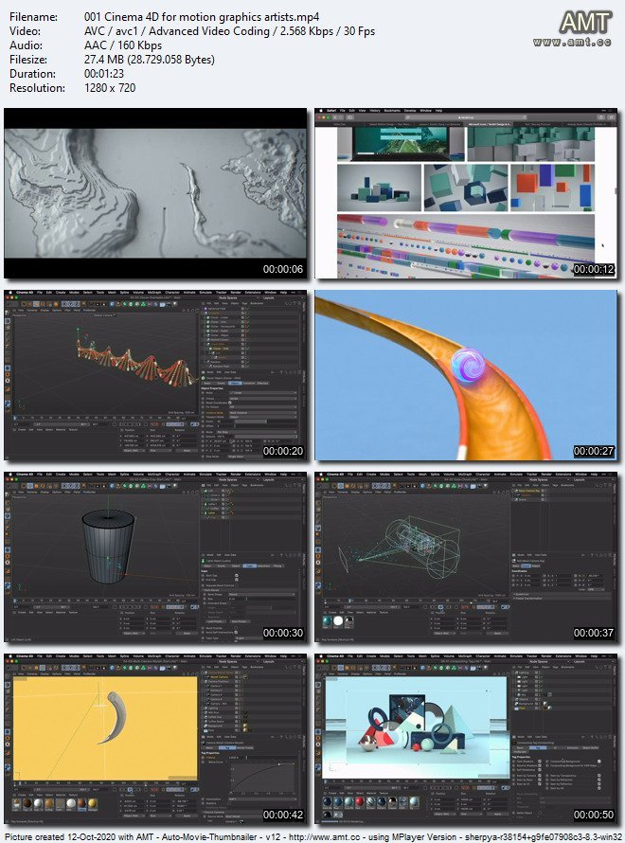Select the Camera 1 row in 00:00:42 object list
625x843 pixels.
(217, 686)
